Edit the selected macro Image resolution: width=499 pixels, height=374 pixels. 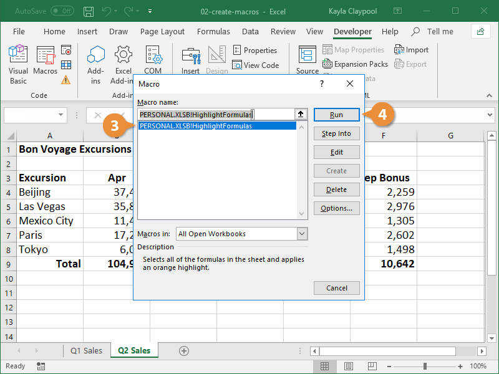(337, 152)
